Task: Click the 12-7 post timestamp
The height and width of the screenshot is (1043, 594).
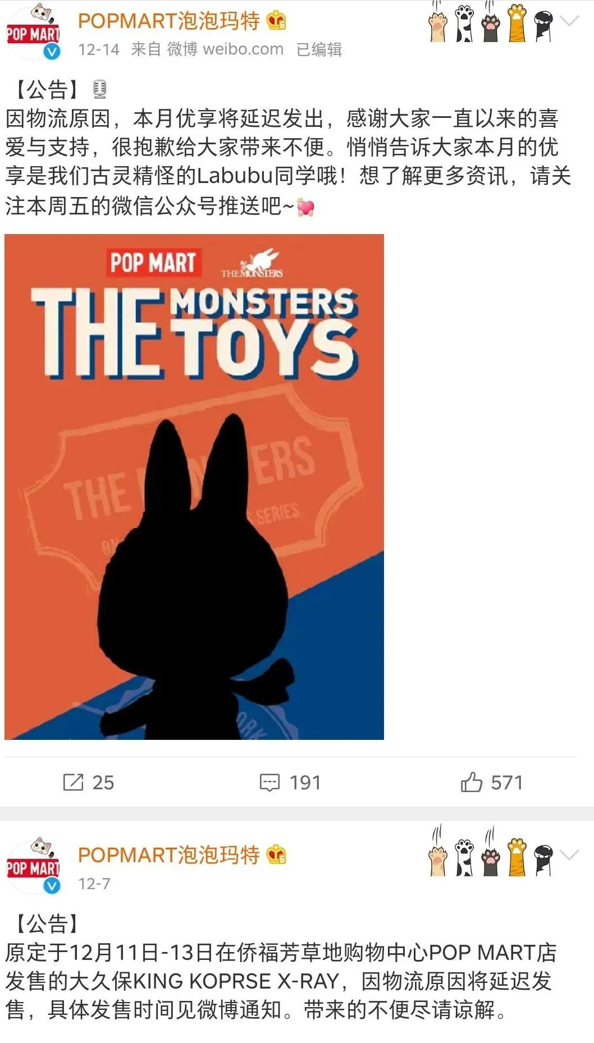Action: pyautogui.click(x=94, y=884)
